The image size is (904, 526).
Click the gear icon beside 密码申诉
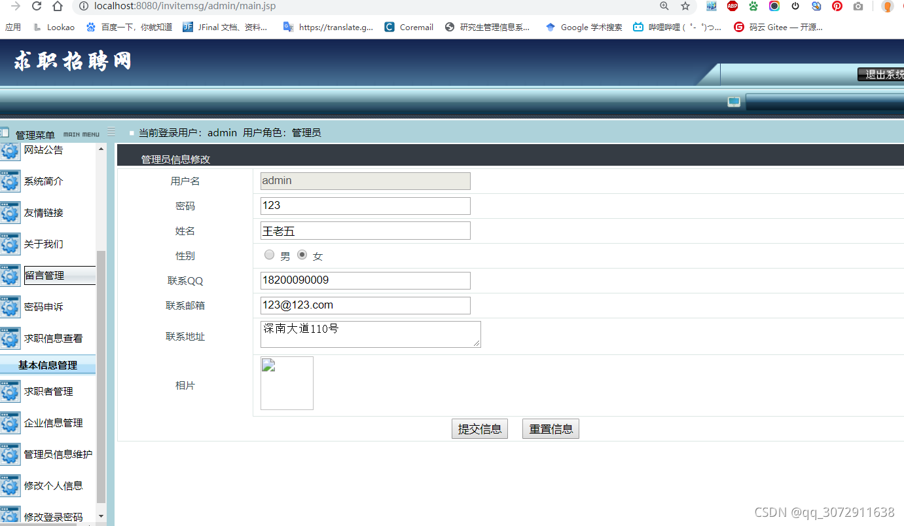click(10, 307)
